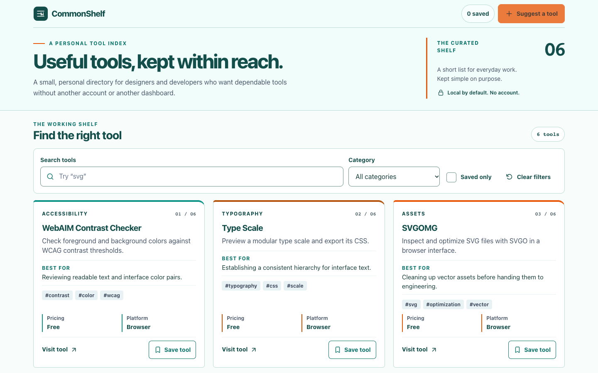Click the #optimization tag
The image size is (598, 373).
[x=444, y=304]
